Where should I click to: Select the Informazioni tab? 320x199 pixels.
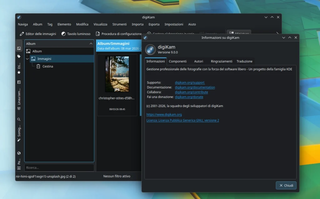coord(155,61)
